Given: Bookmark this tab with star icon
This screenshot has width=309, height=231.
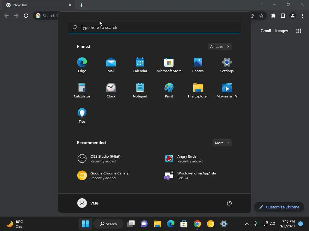Looking at the screenshot, I should [x=261, y=16].
